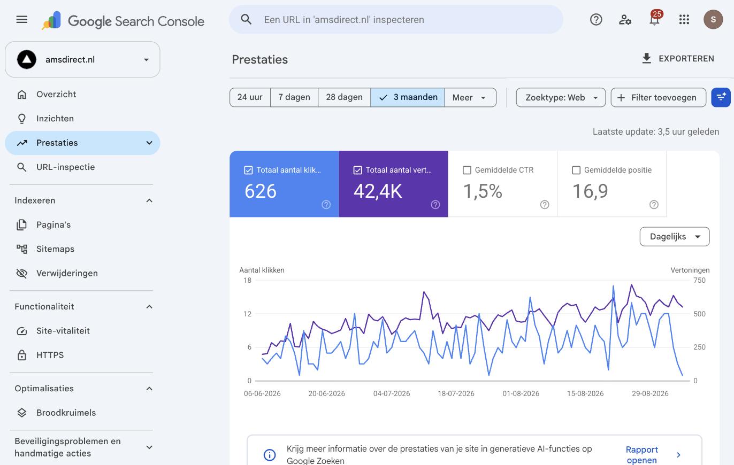Image resolution: width=734 pixels, height=465 pixels.
Task: Click the Google Search Console logo
Action: tap(123, 21)
